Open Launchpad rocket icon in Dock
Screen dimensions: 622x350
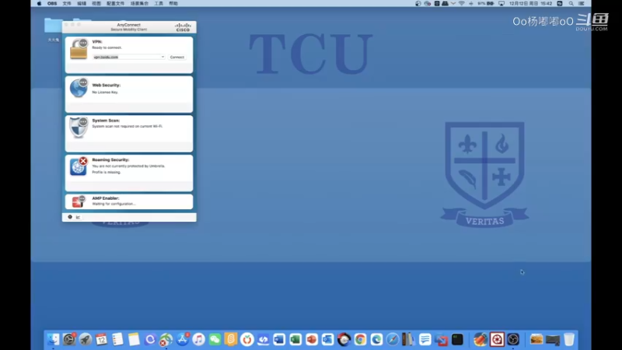(86, 339)
